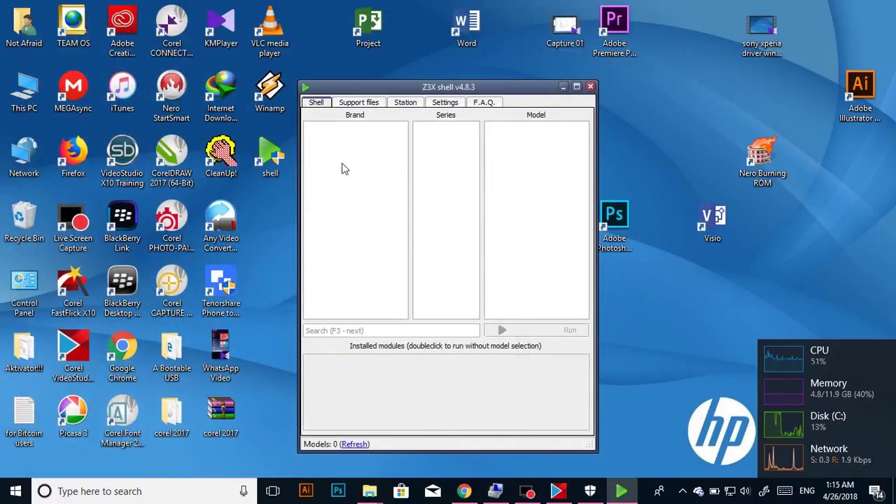Select the Recycle Bin icon

(x=24, y=223)
